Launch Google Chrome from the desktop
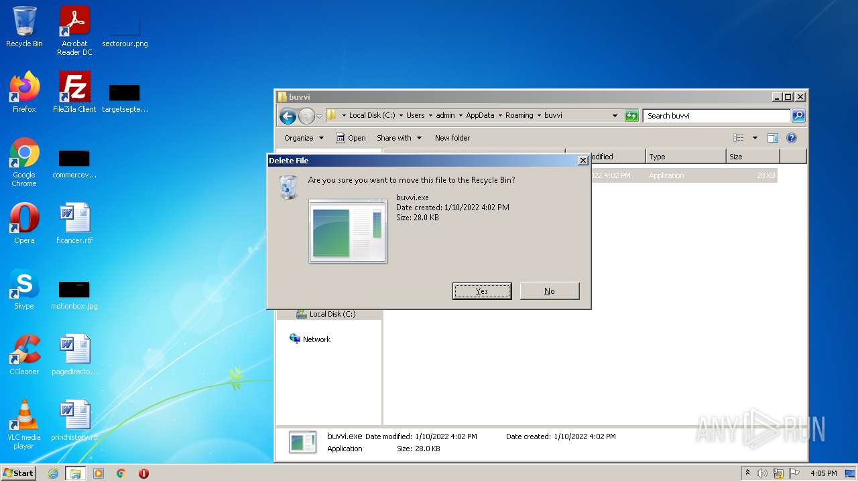 click(24, 163)
